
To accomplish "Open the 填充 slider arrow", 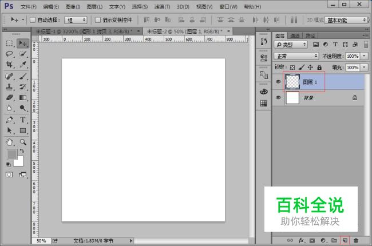I will (x=364, y=68).
